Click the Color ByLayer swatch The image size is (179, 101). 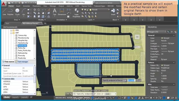[162, 38]
